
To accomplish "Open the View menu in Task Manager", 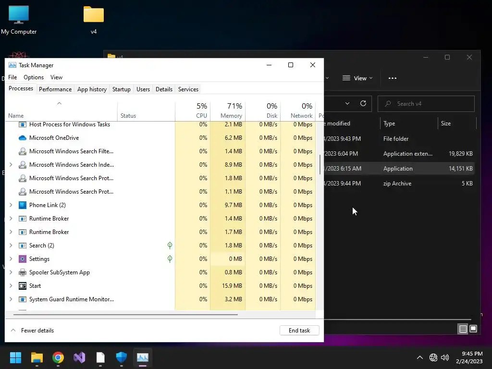I will click(57, 77).
